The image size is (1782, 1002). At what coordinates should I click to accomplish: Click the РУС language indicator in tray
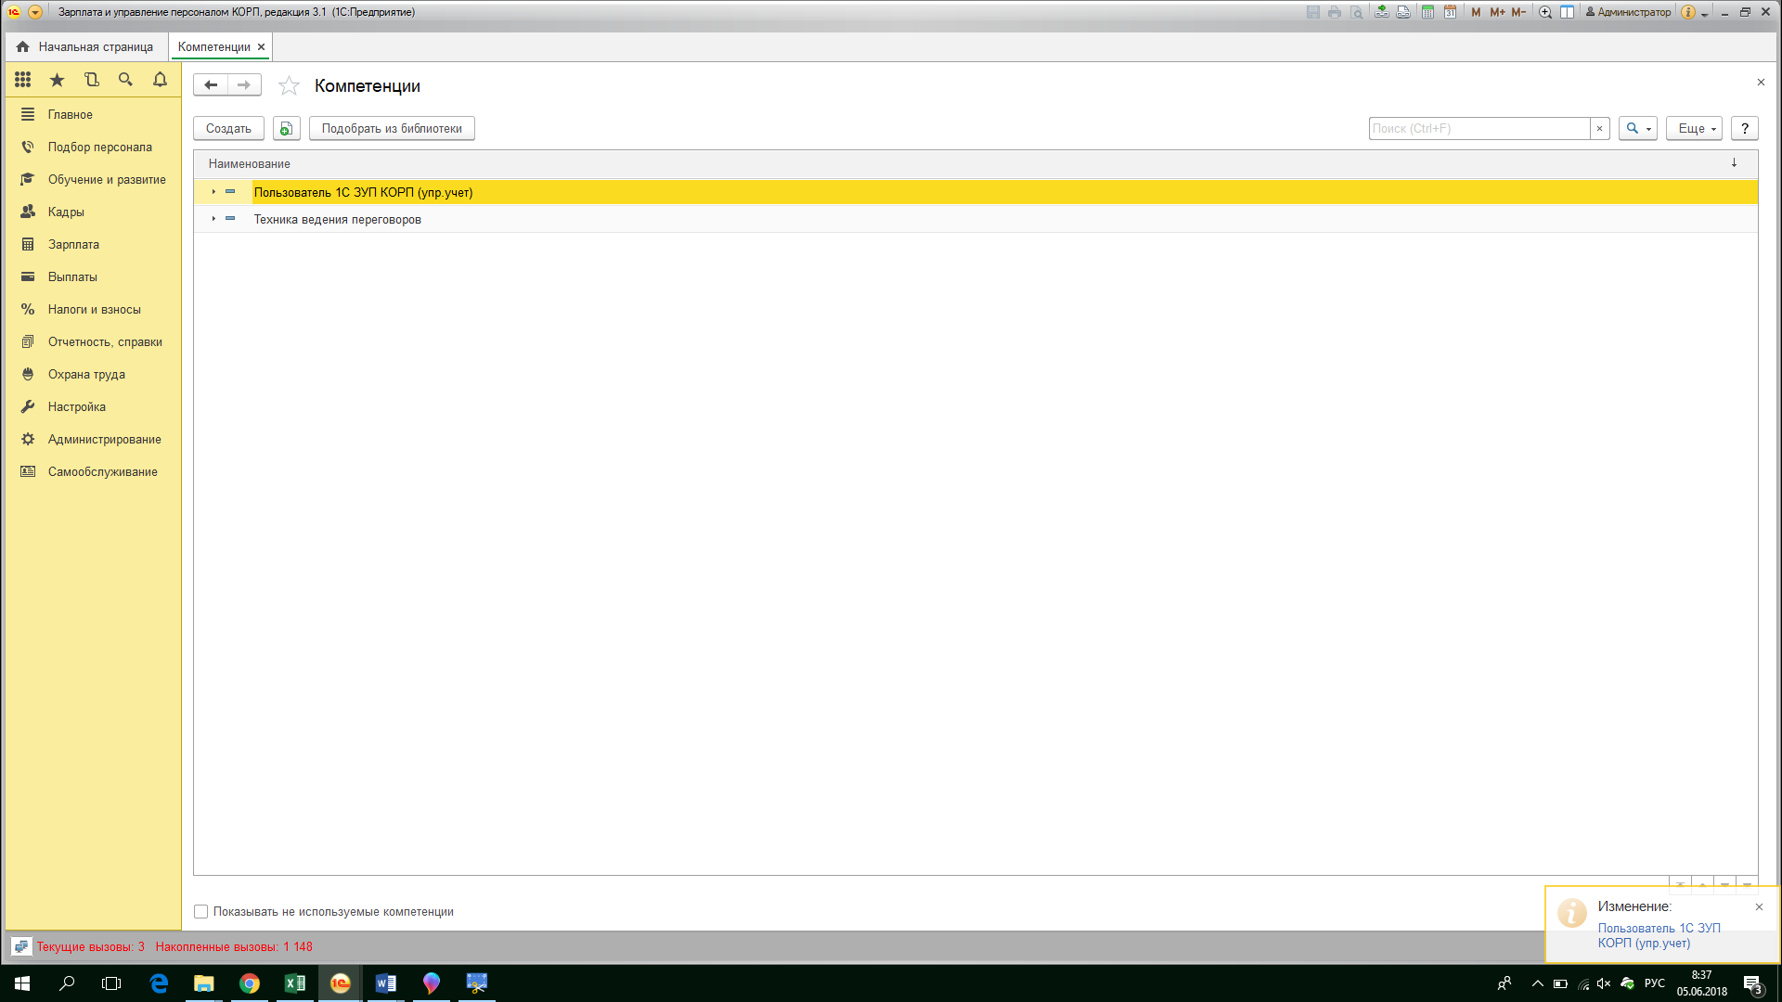1654,983
